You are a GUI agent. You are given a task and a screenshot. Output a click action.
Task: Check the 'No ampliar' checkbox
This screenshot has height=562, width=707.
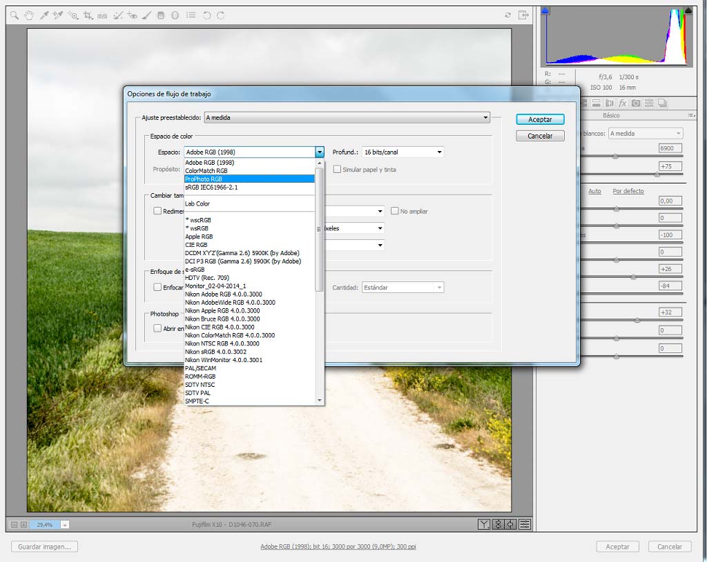pos(394,211)
